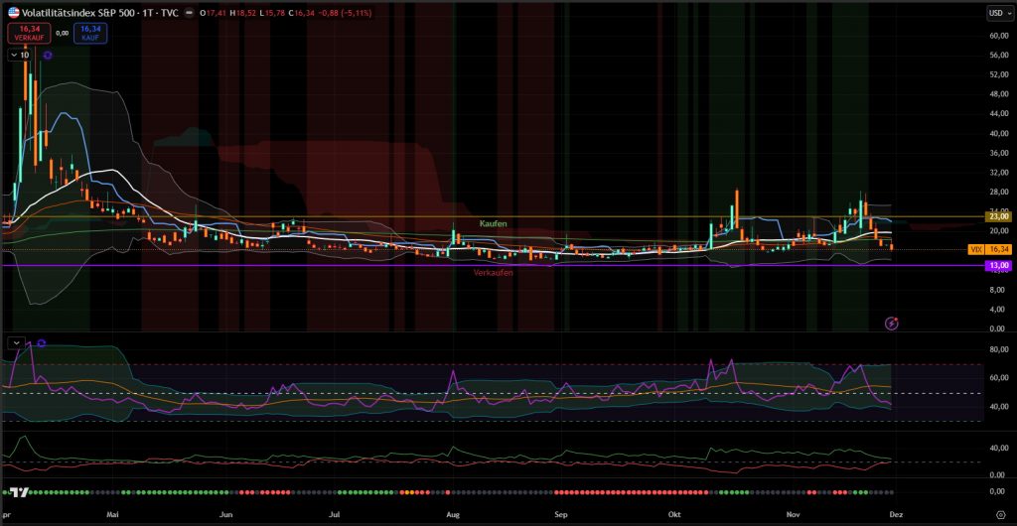Click the purple refresh icon next to indicator count
The width and height of the screenshot is (1017, 526).
point(47,56)
